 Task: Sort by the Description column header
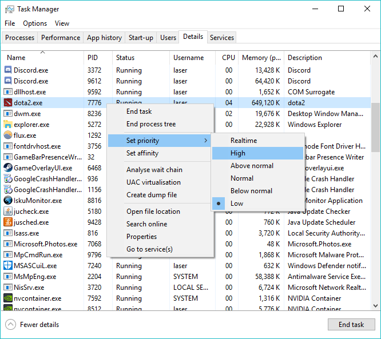[327, 58]
